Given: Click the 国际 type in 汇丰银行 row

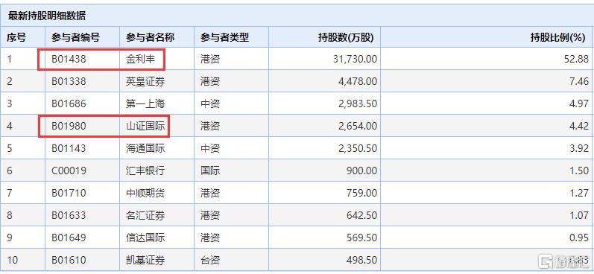Looking at the screenshot, I should point(210,171).
